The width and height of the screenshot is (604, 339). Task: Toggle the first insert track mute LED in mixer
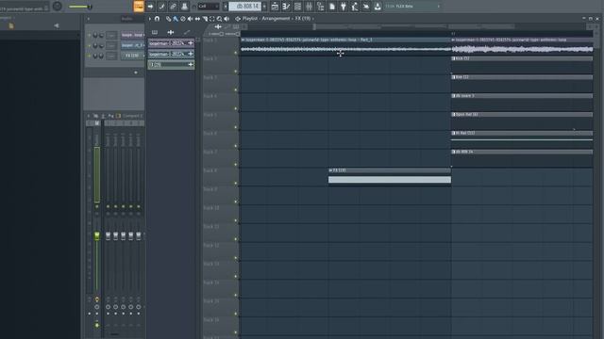click(x=108, y=206)
